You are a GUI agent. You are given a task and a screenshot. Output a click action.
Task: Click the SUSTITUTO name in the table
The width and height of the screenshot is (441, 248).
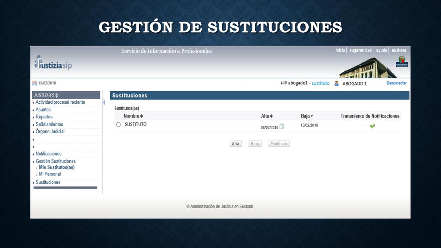click(136, 124)
